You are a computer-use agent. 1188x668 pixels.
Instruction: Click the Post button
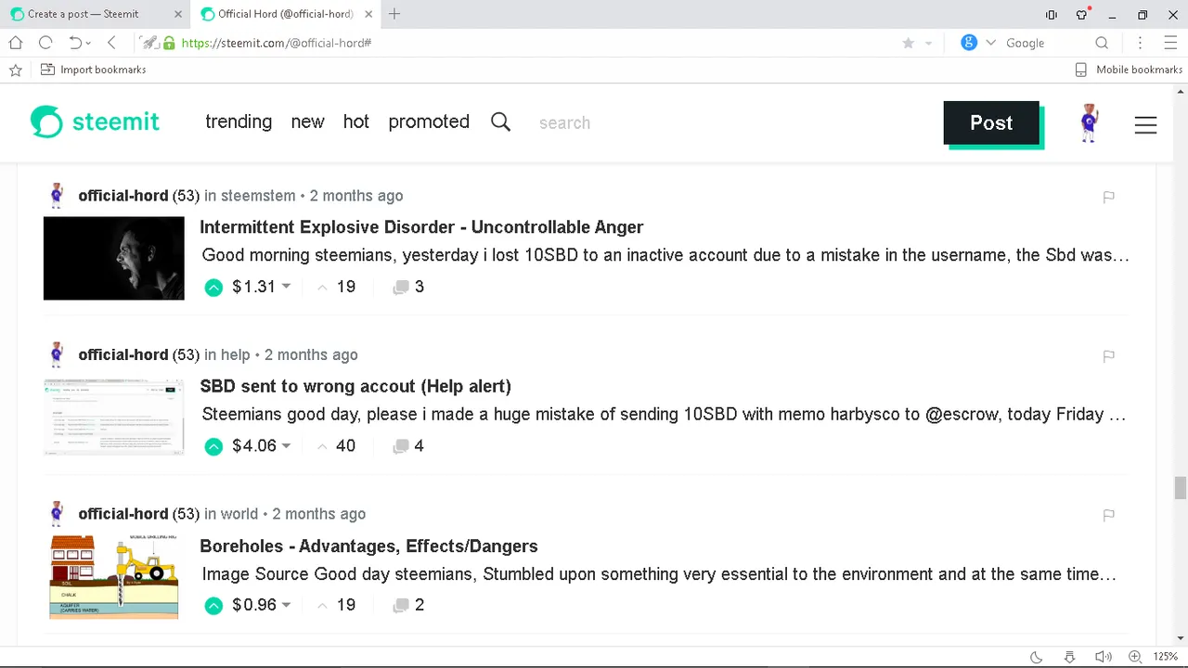[991, 122]
